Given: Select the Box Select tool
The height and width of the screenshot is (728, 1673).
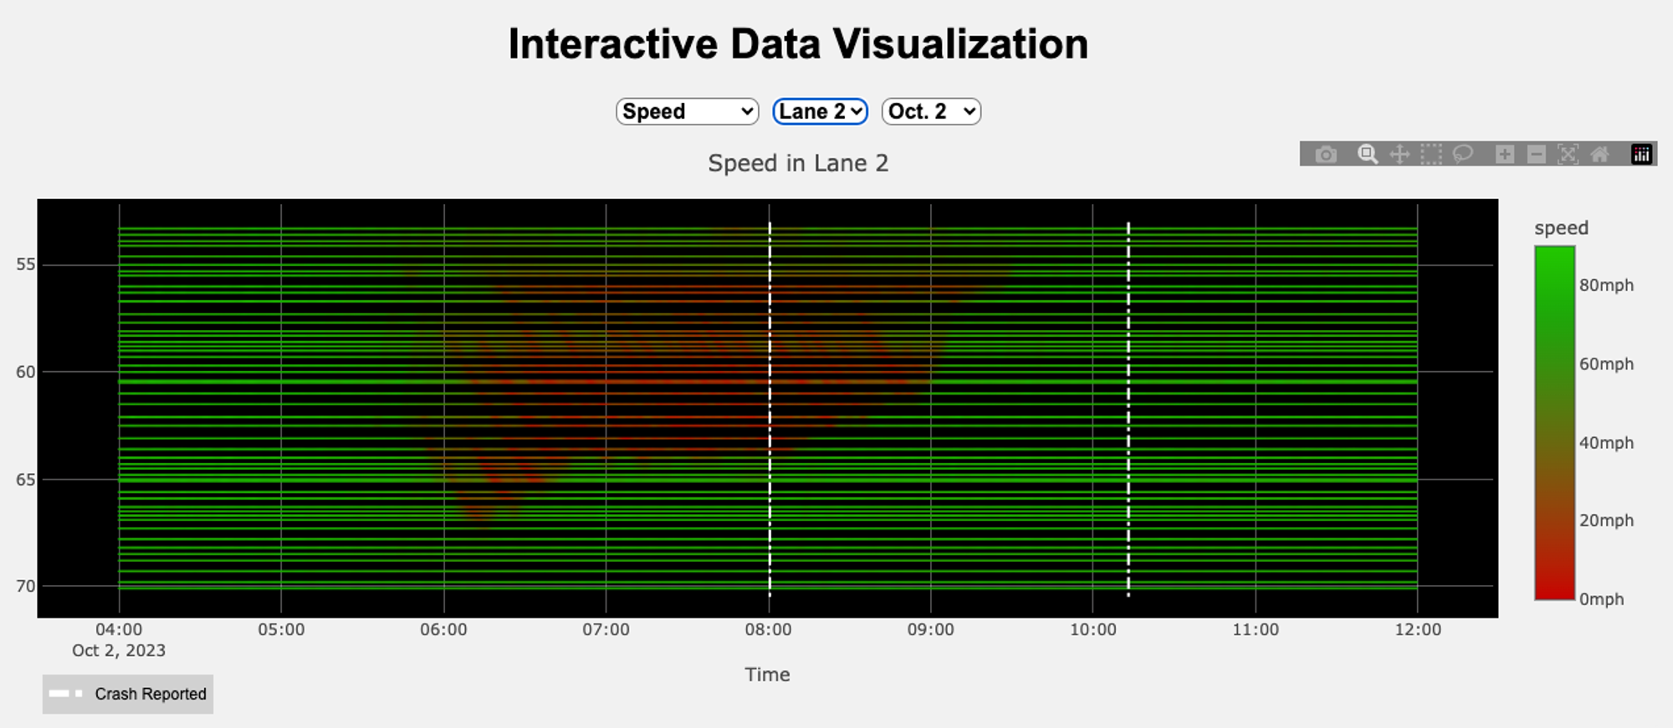Looking at the screenshot, I should (1431, 155).
